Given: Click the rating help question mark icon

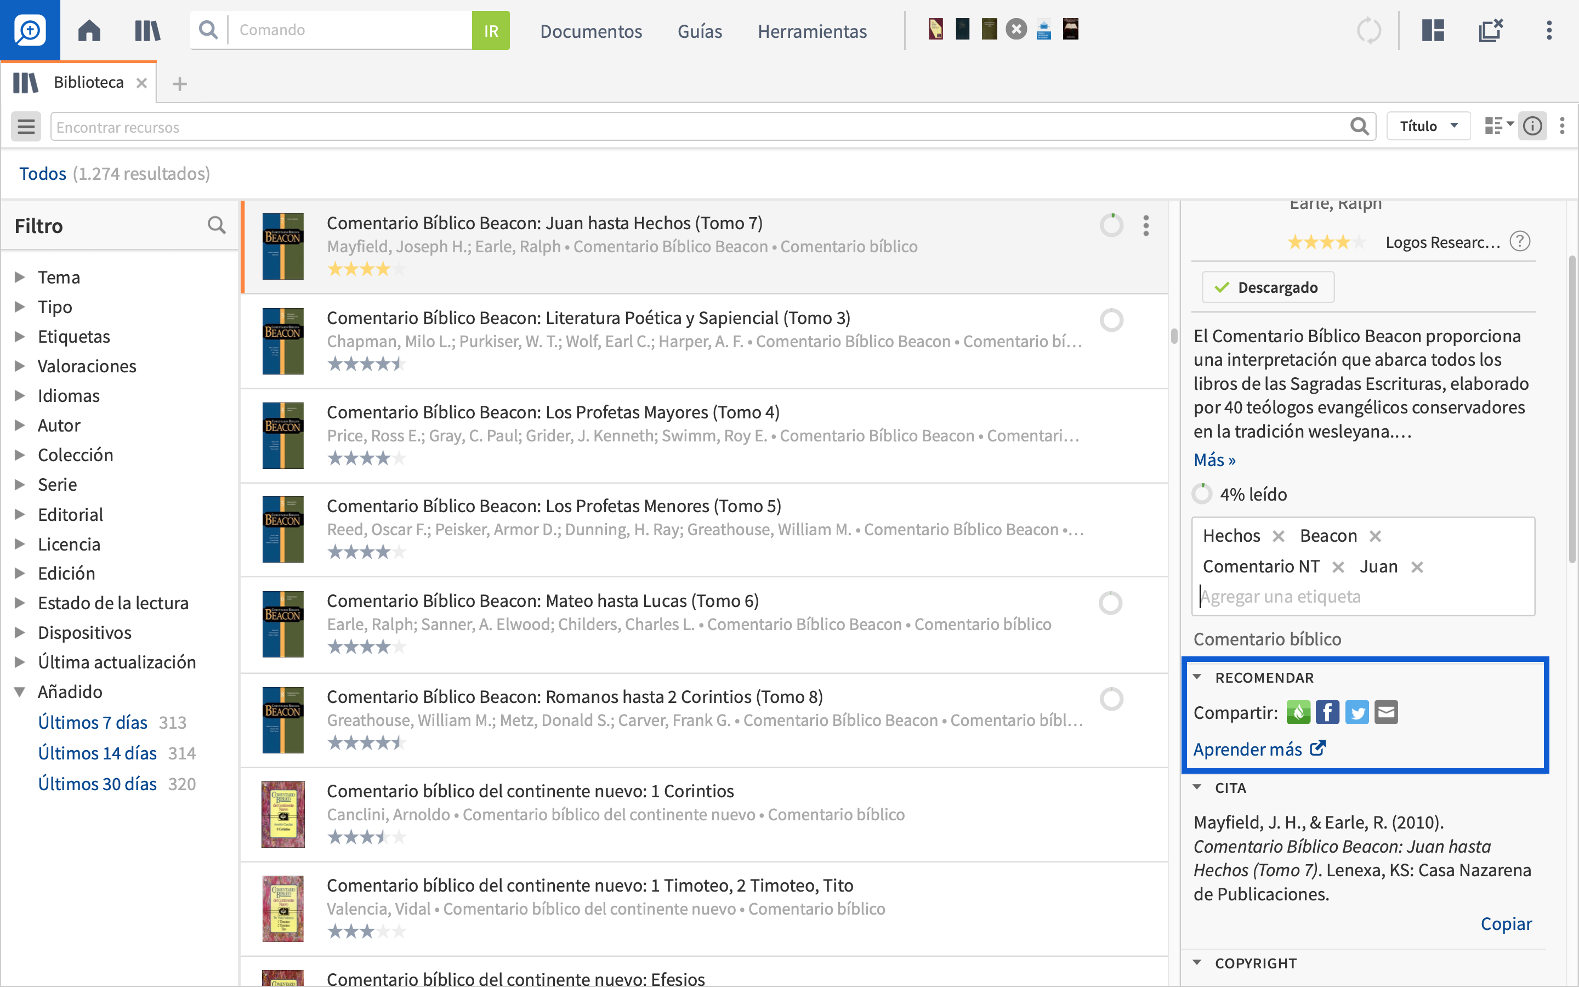Looking at the screenshot, I should tap(1520, 241).
